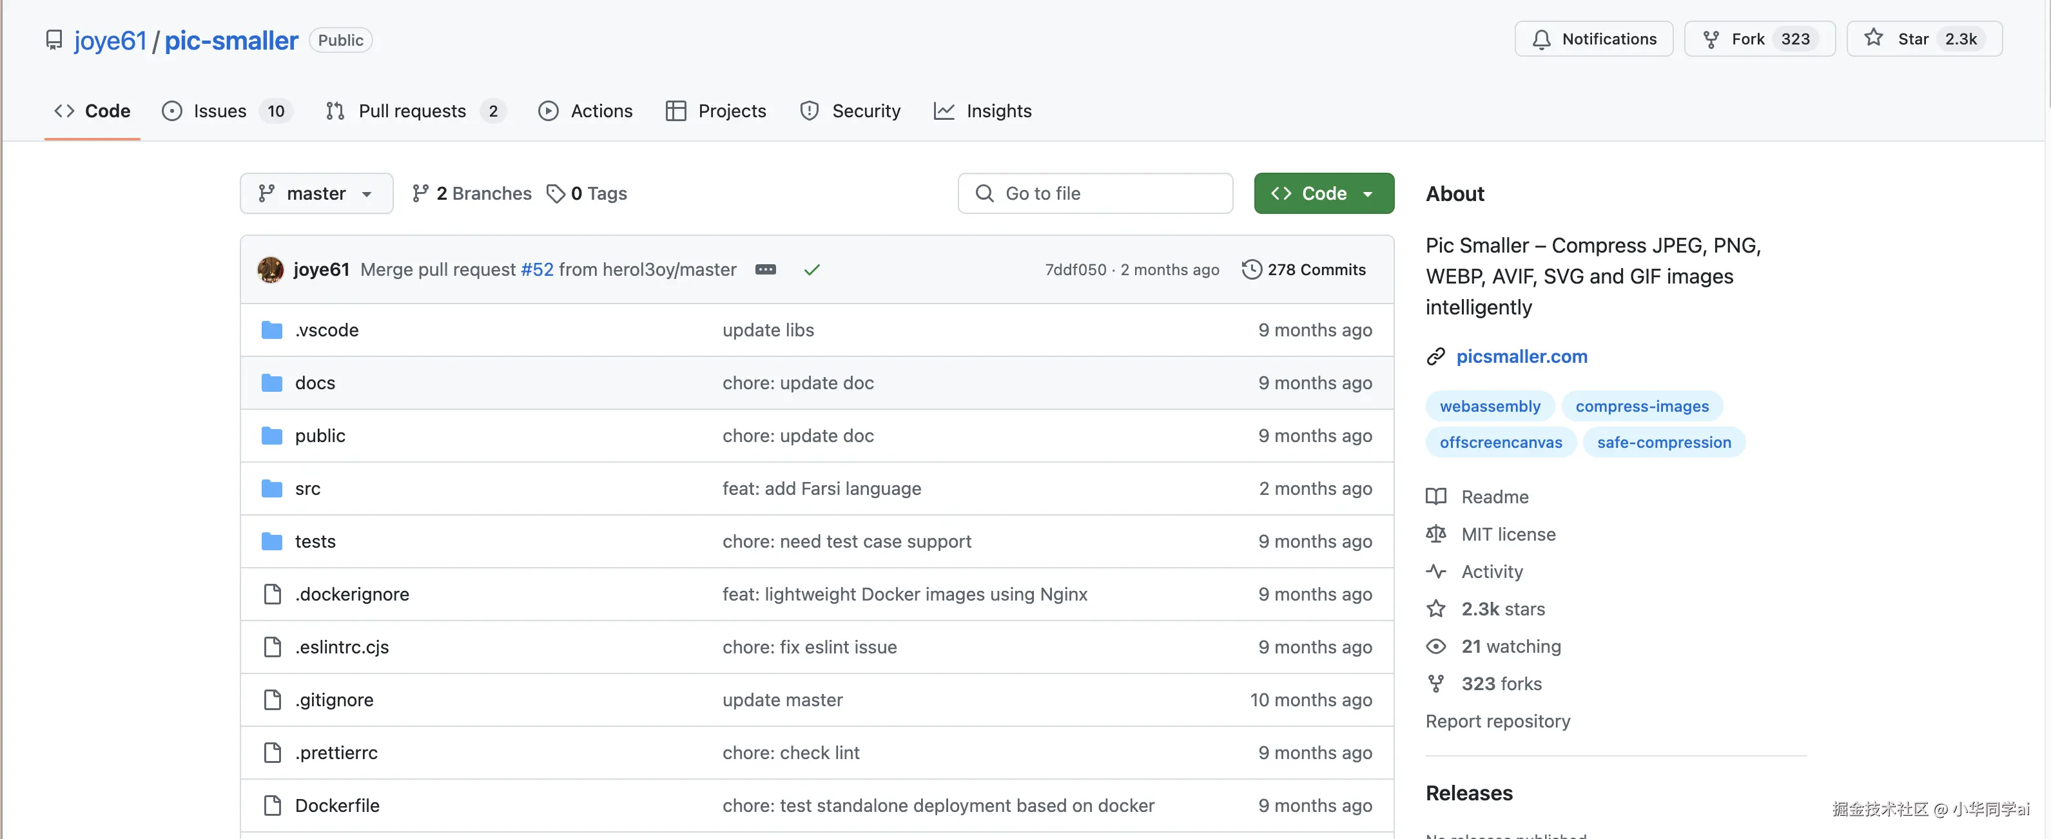View the repository Activity link
Image resolution: width=2051 pixels, height=839 pixels.
click(1492, 572)
